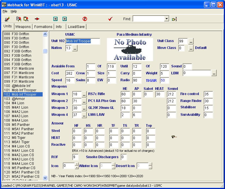The width and height of the screenshot is (225, 189).
Task: Open the Weapon 1 browse button
Action: [84, 94]
